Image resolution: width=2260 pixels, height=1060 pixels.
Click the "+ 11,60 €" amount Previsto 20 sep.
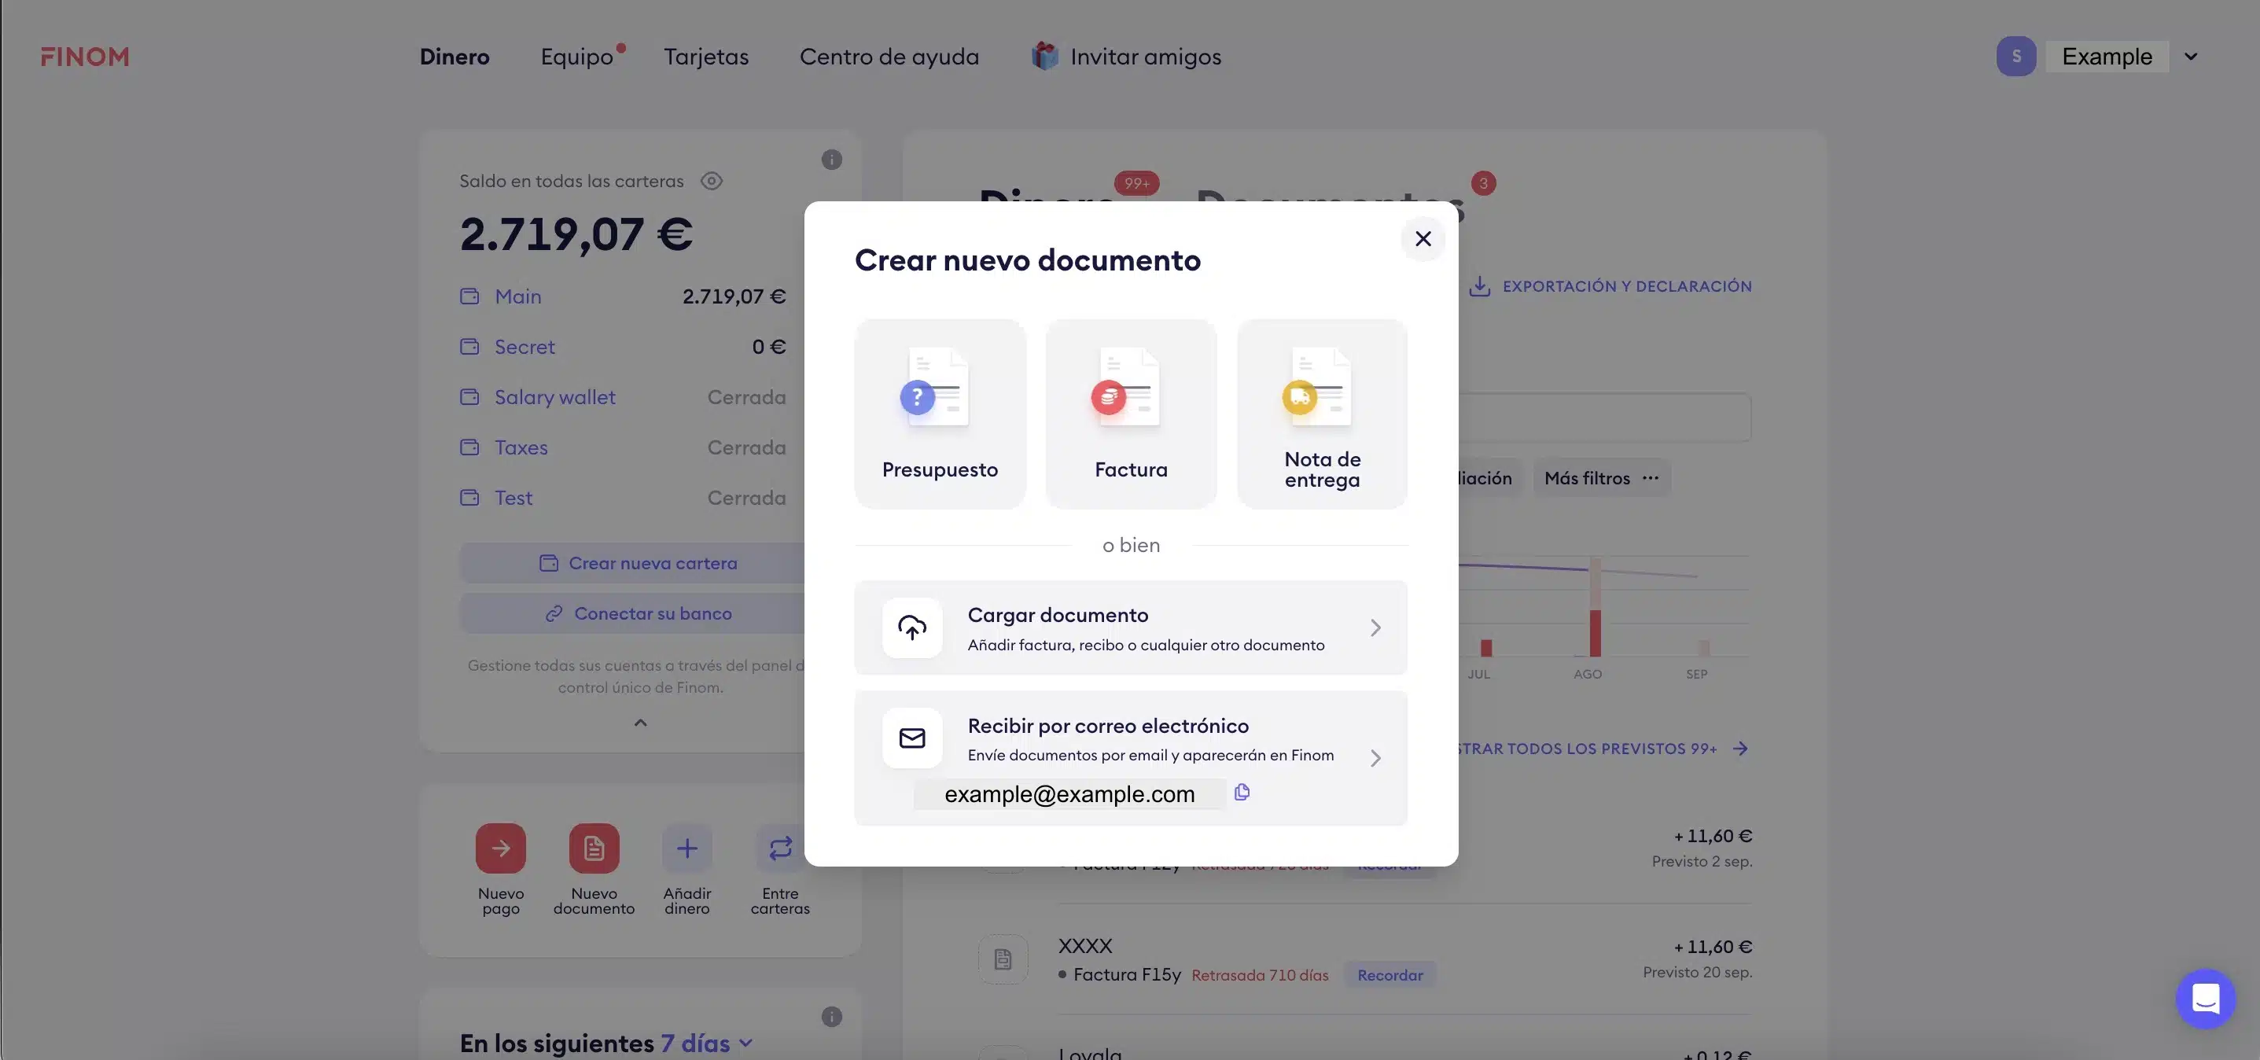tap(1713, 947)
